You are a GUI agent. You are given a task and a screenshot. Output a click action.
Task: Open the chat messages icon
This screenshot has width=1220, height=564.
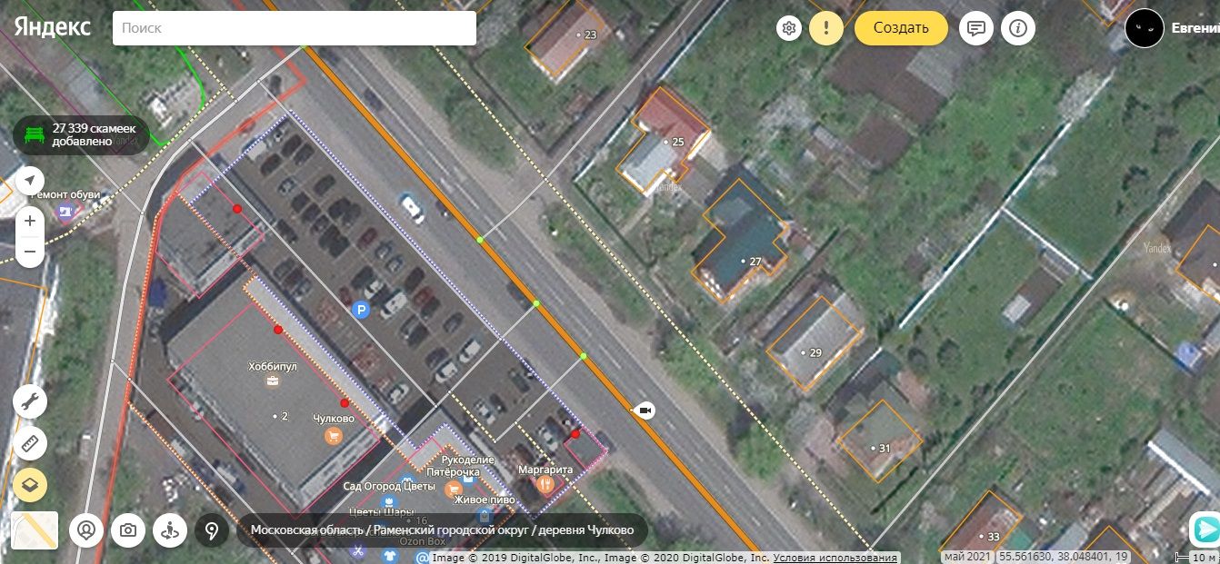(976, 28)
